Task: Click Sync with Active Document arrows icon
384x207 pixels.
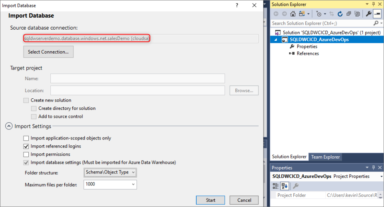Action: (332, 14)
